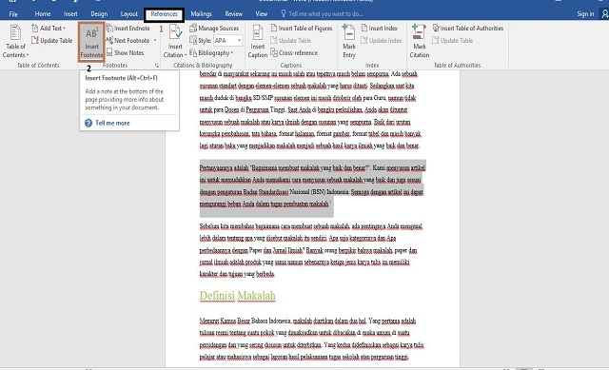The height and width of the screenshot is (370, 609).
Task: Open the Table of Contents menu
Action: (15, 41)
